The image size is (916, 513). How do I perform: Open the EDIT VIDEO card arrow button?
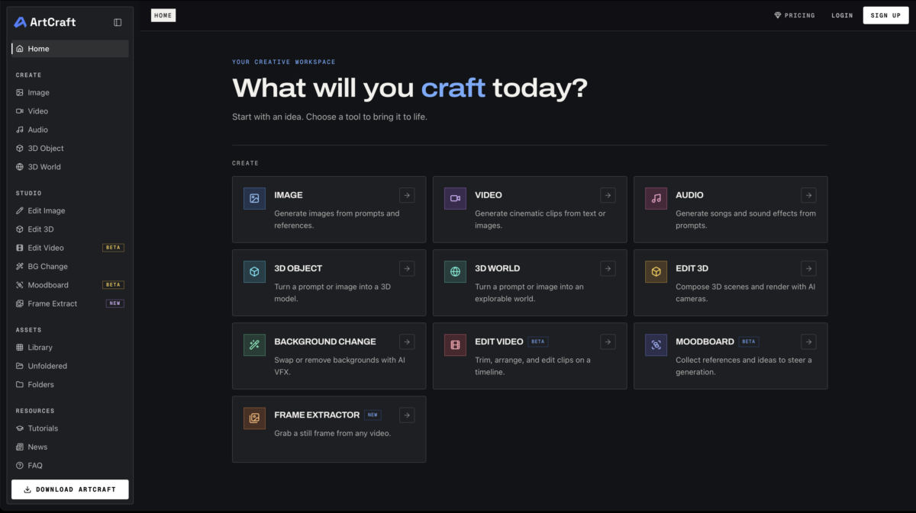pyautogui.click(x=608, y=341)
